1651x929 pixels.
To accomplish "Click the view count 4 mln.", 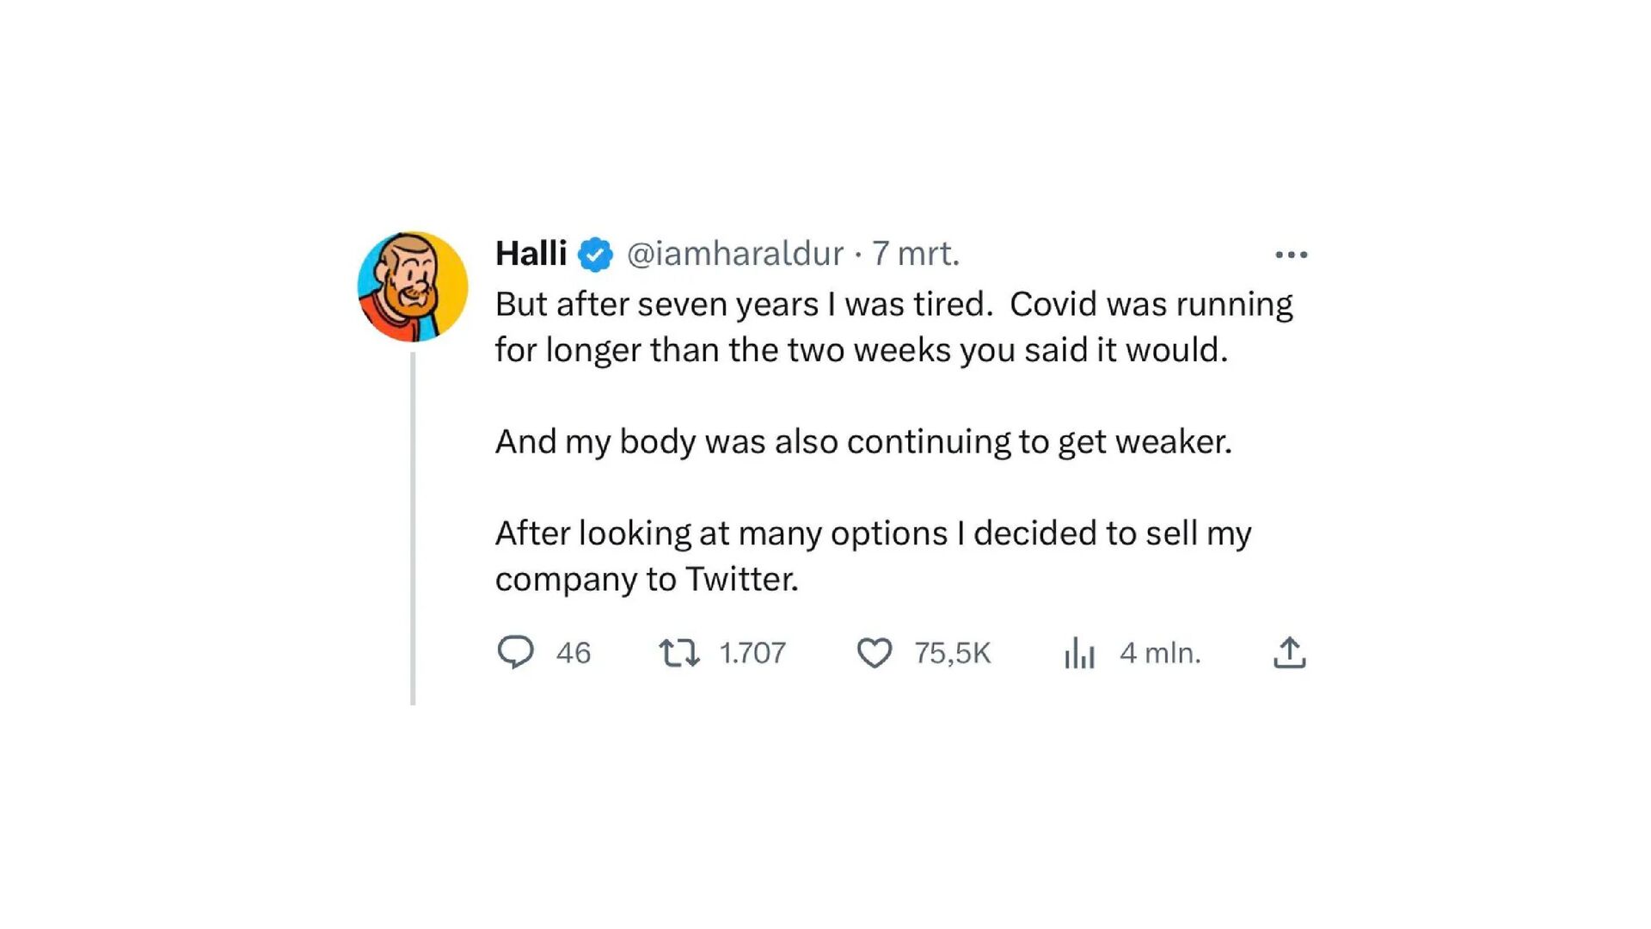I will (1160, 654).
